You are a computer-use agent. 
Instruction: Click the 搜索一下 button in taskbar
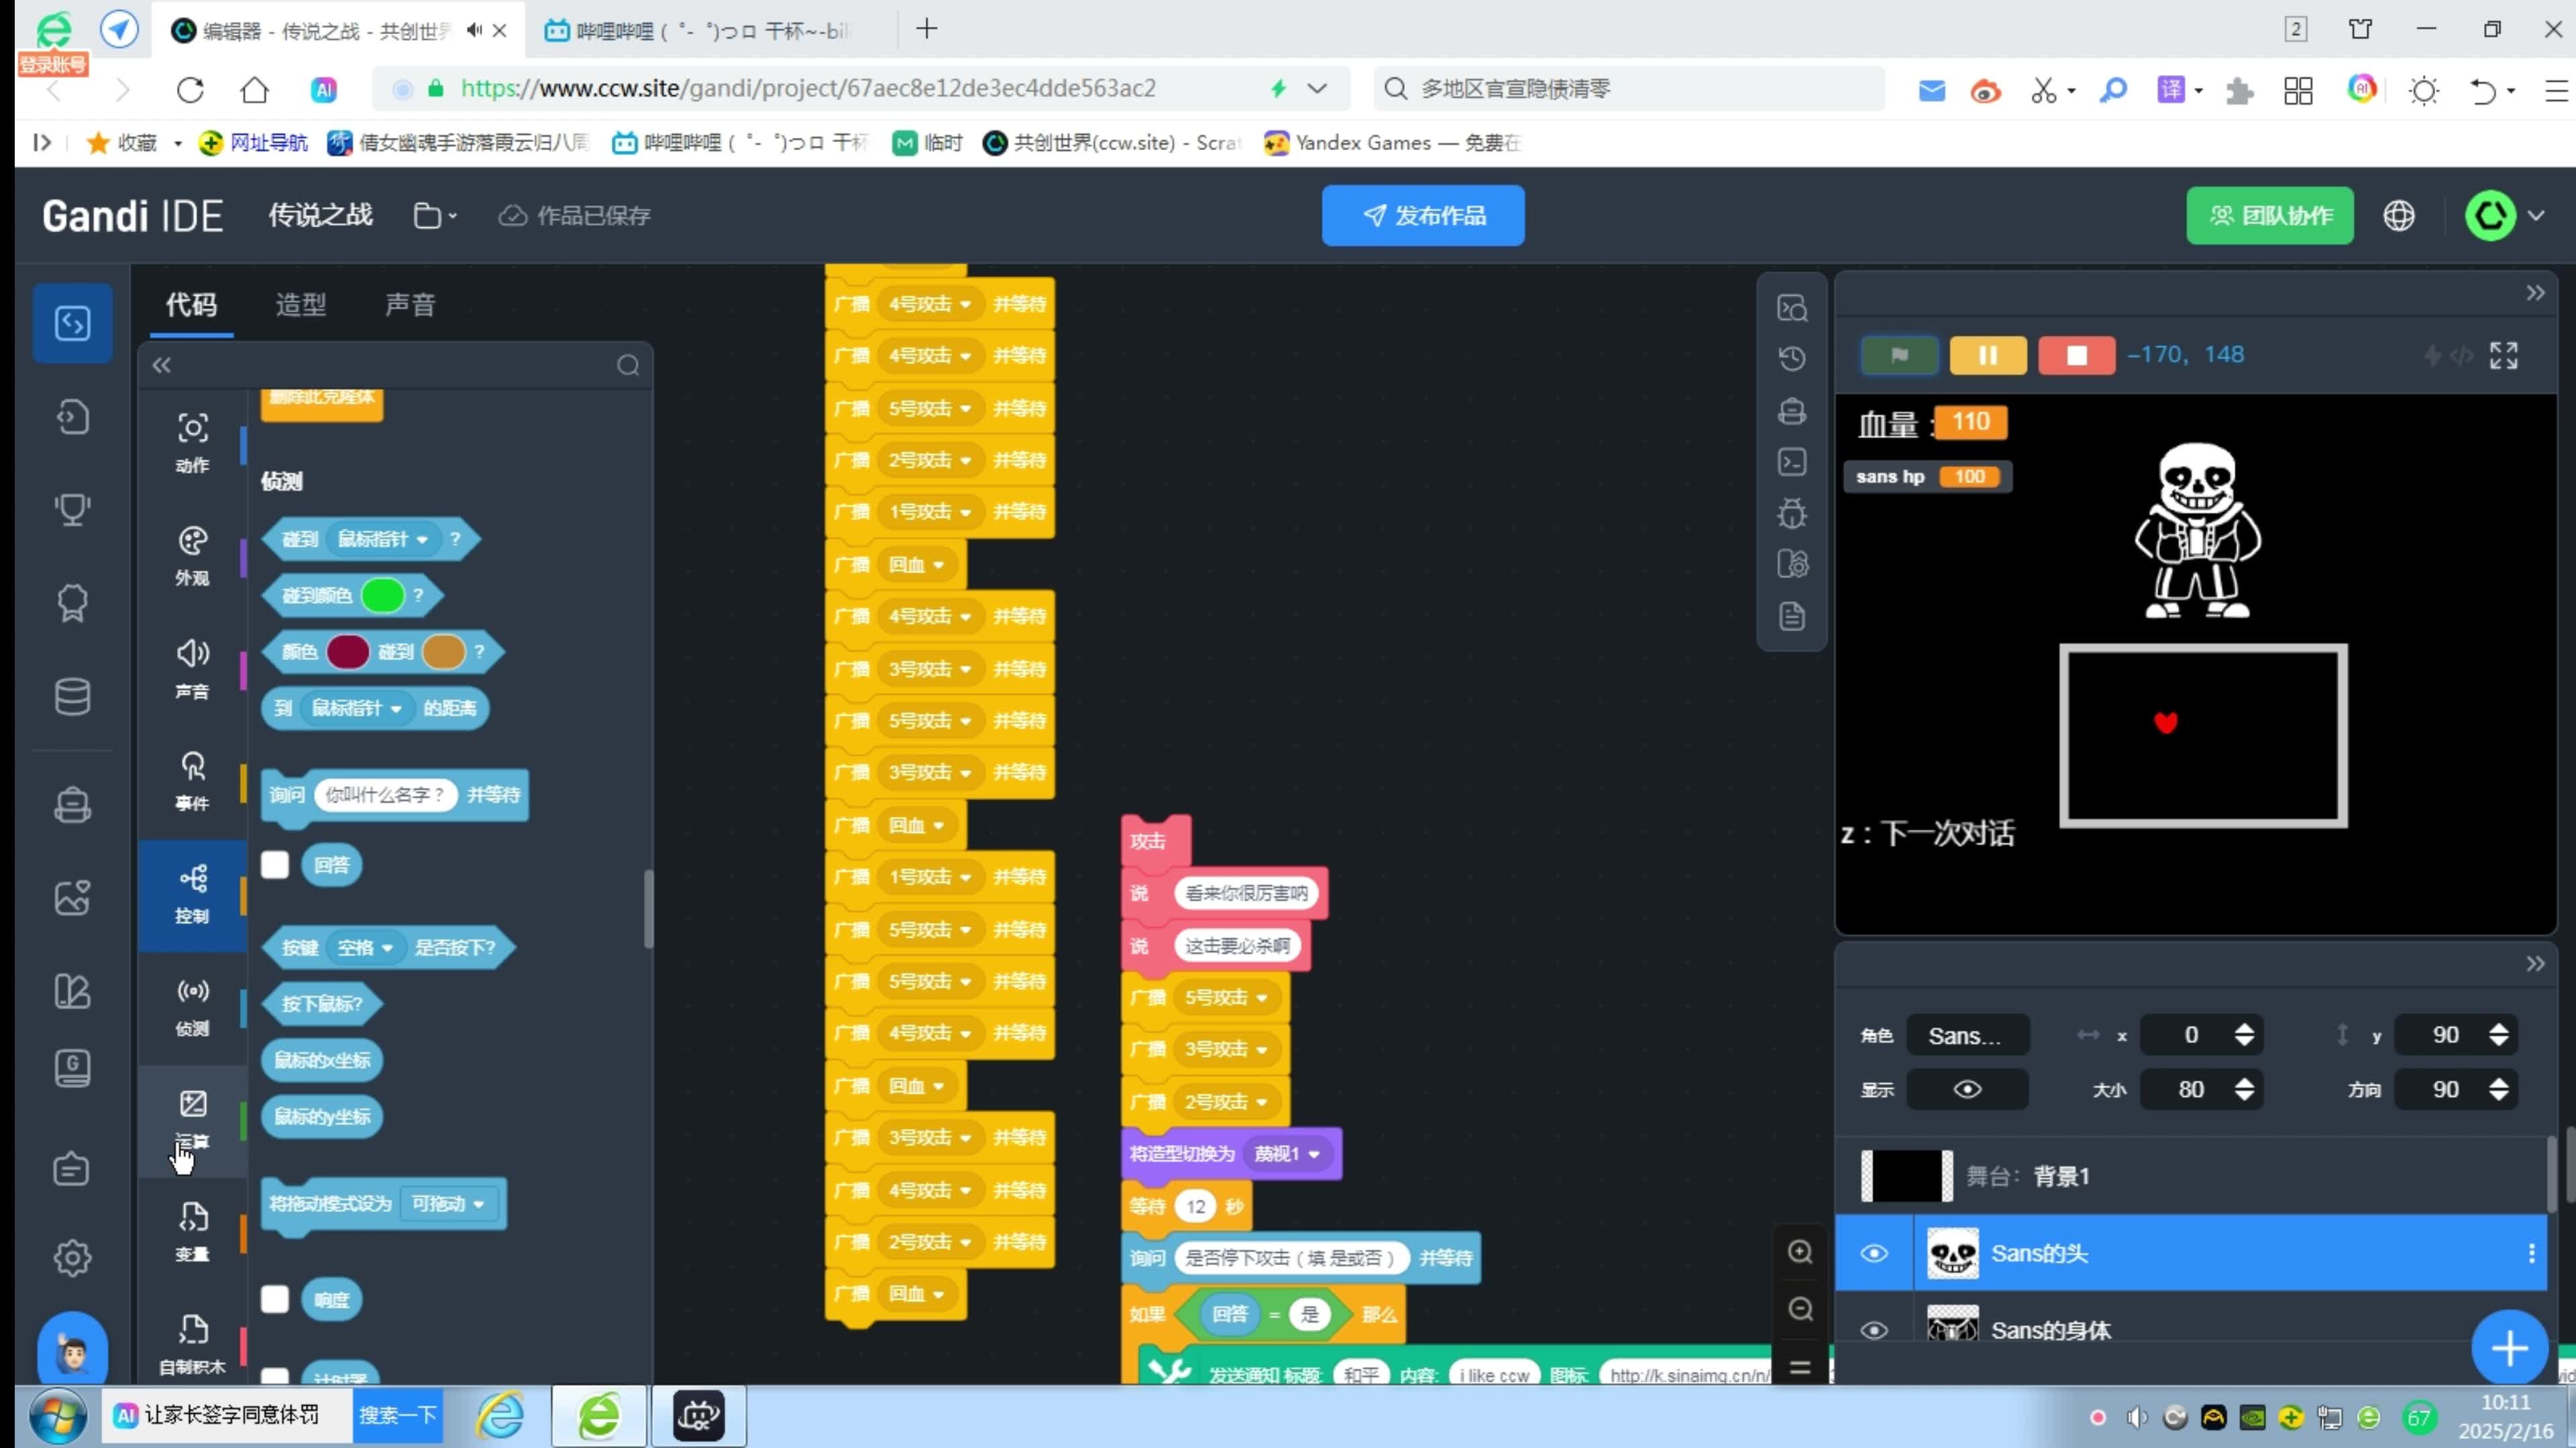click(397, 1416)
